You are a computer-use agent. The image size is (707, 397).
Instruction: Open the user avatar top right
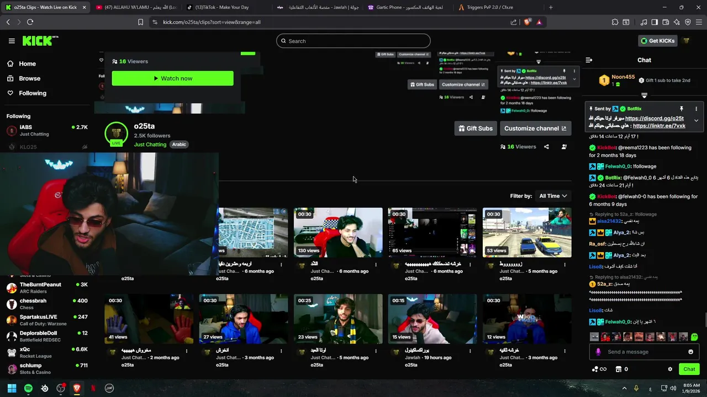tap(687, 41)
